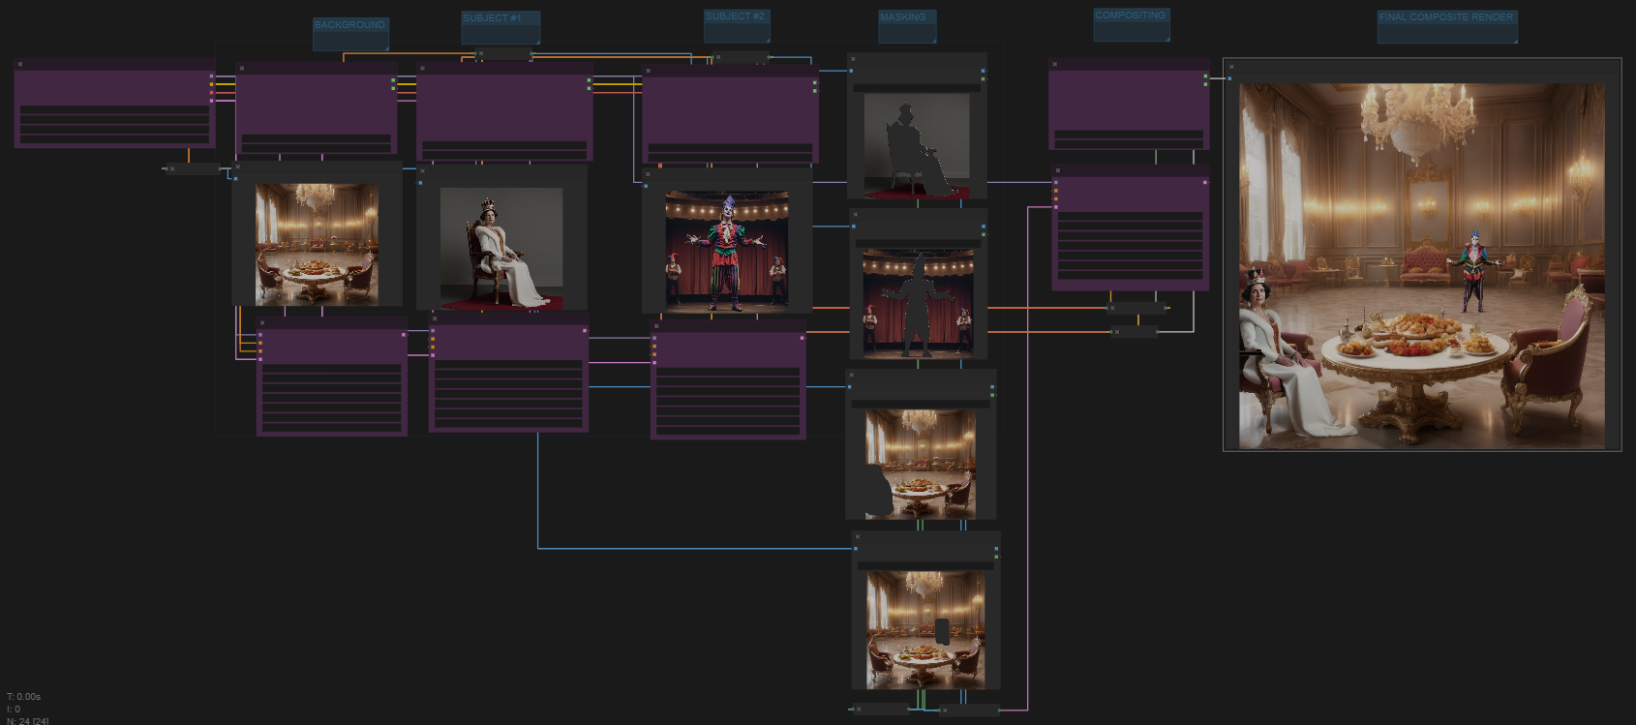Click the 'N: 24 [24]' node count text
Viewport: 1636px width, 725px height.
coord(28,721)
